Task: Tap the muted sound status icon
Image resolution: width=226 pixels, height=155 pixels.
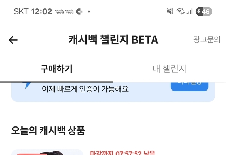Action: click(x=170, y=11)
